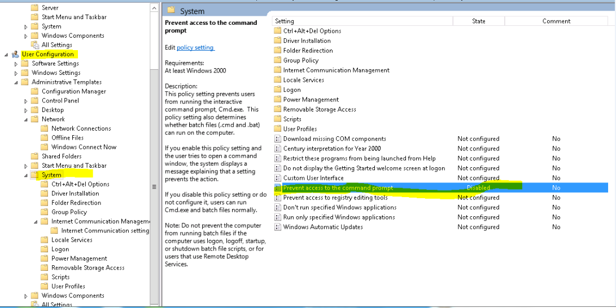Image resolution: width=616 pixels, height=308 pixels.
Task: Click the Custom User Interface policy icon
Action: [278, 178]
